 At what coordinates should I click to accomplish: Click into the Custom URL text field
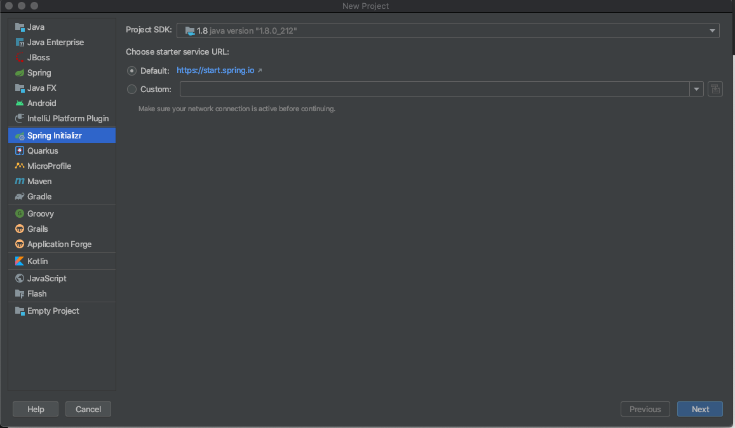point(435,89)
